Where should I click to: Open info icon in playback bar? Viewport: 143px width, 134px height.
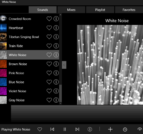click(90, 129)
